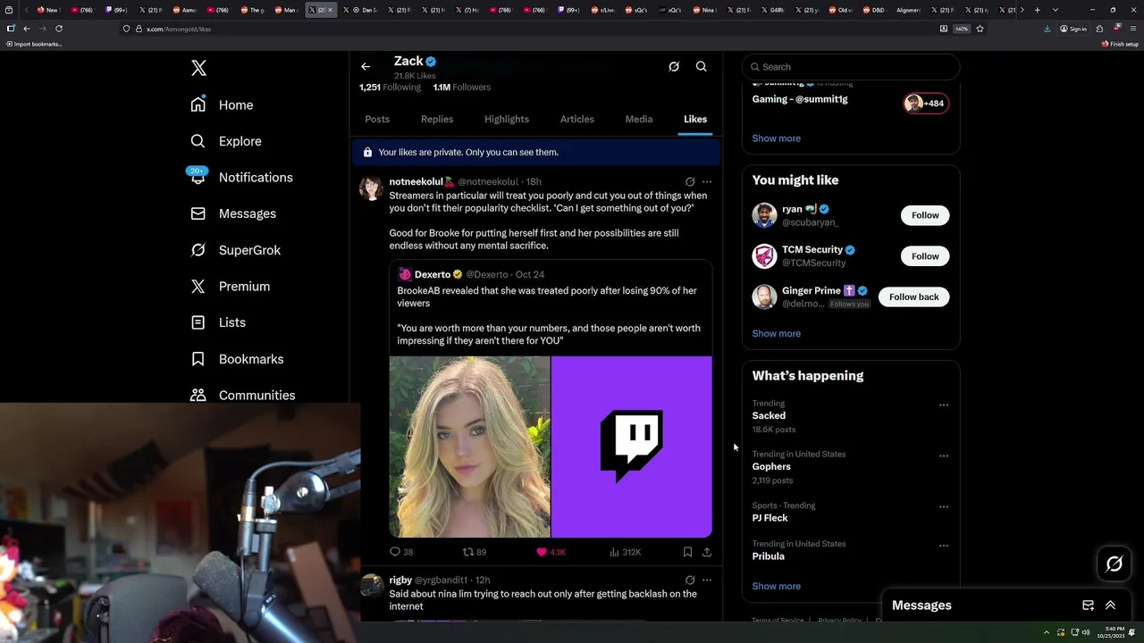Screen dimensions: 1144x643
Task: Open the 1,251 Following list
Action: [x=390, y=88]
